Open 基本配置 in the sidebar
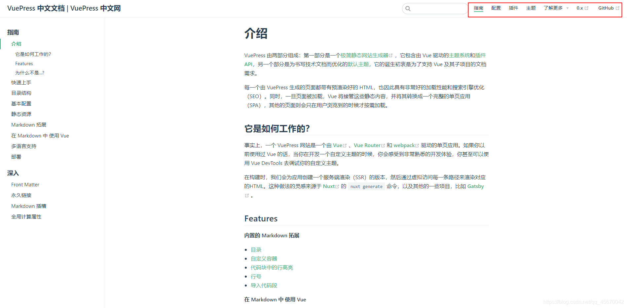 21,104
